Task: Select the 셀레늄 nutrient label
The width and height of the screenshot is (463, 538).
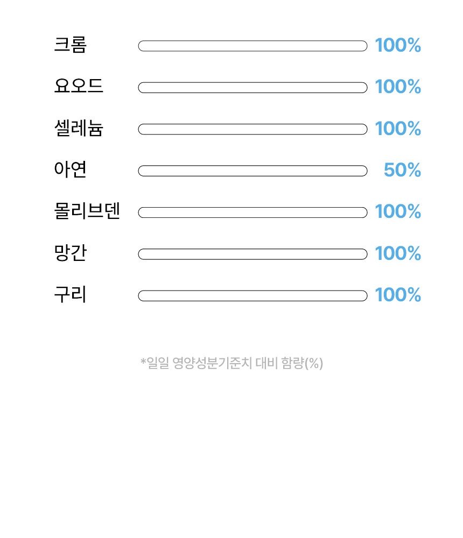Action: [x=79, y=128]
